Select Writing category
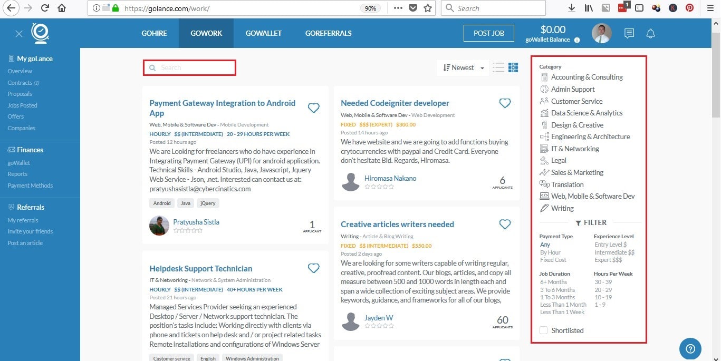 [562, 208]
